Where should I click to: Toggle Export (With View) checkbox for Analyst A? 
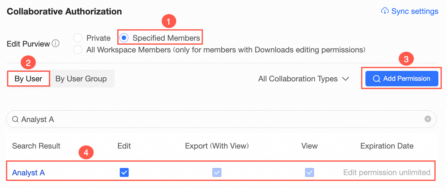point(217,173)
